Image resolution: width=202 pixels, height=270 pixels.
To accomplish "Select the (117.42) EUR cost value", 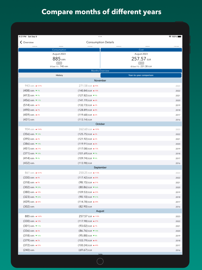I will pyautogui.click(x=85, y=178).
